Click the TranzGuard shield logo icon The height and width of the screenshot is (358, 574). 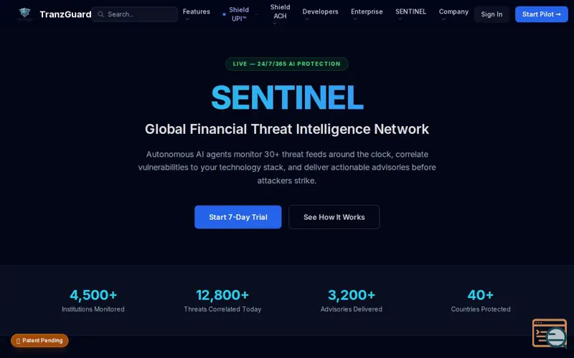[25, 14]
